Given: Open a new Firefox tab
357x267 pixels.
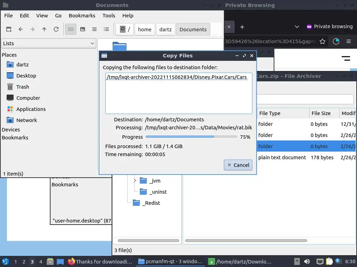Looking at the screenshot, I should pos(242,27).
